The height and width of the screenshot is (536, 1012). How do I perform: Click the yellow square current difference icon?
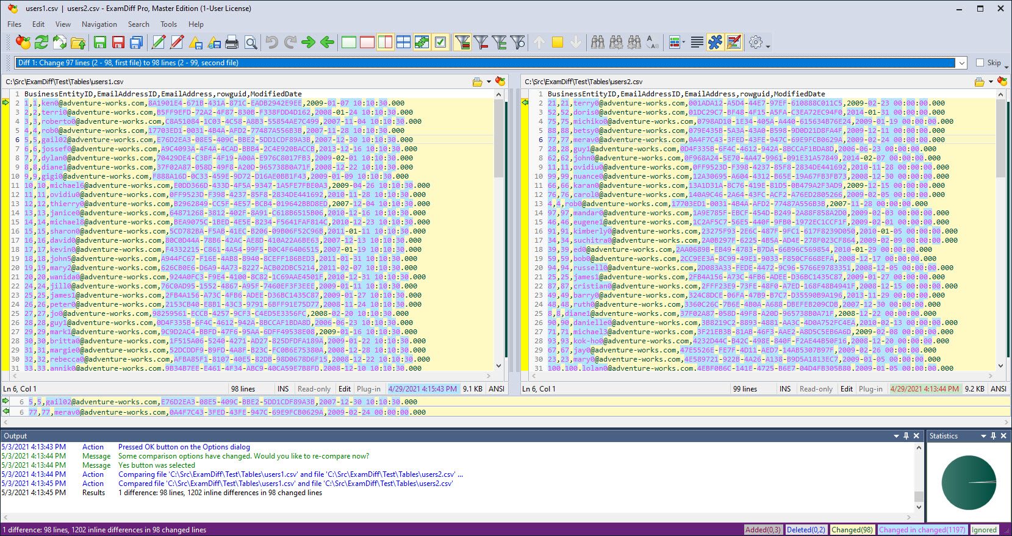(x=558, y=42)
